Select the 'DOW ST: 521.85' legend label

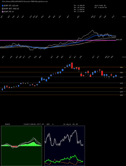(11, 6)
